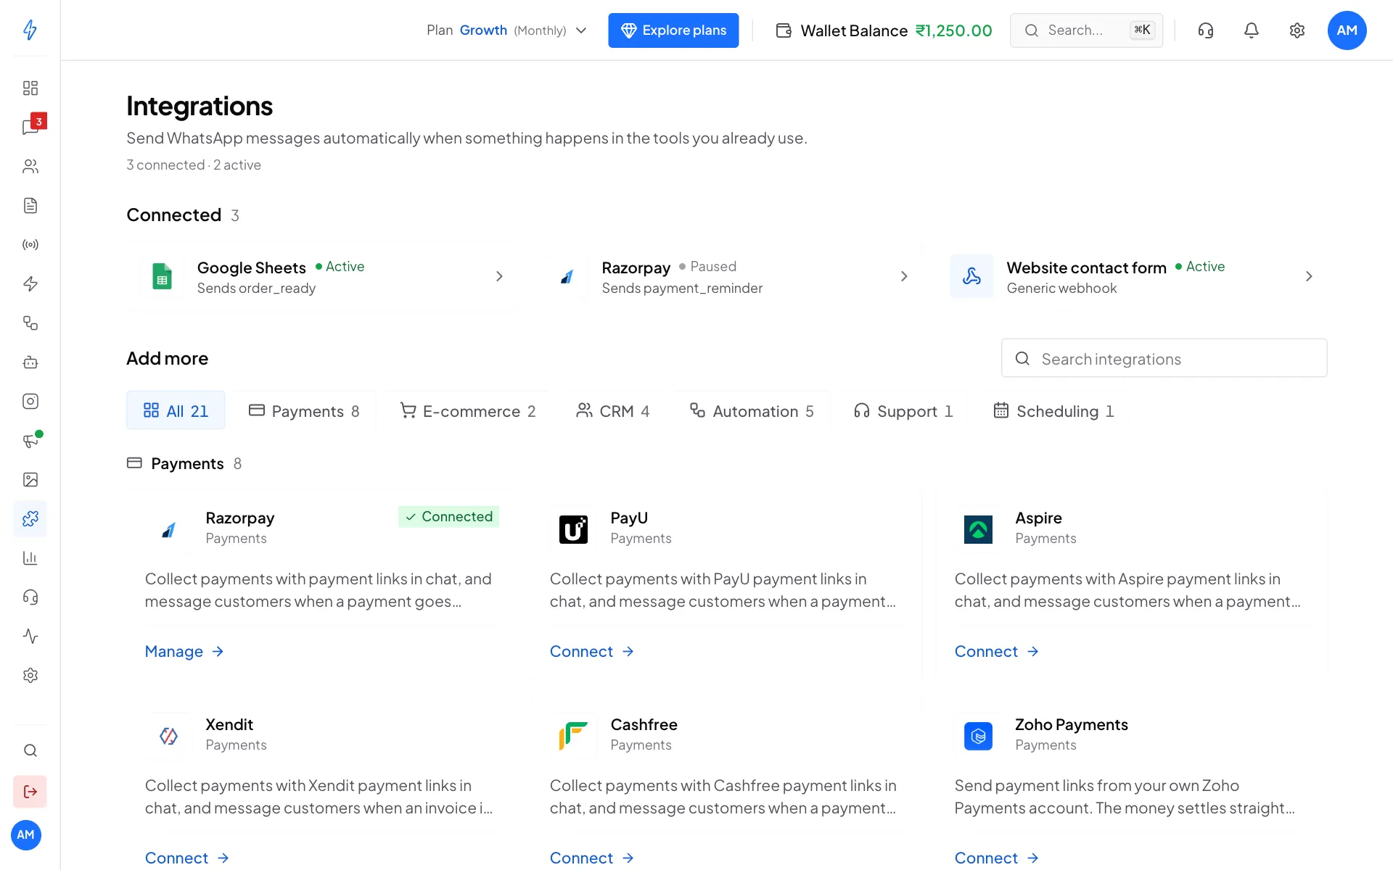This screenshot has width=1393, height=870.
Task: Open the AM profile avatar in top bar
Action: (1347, 30)
